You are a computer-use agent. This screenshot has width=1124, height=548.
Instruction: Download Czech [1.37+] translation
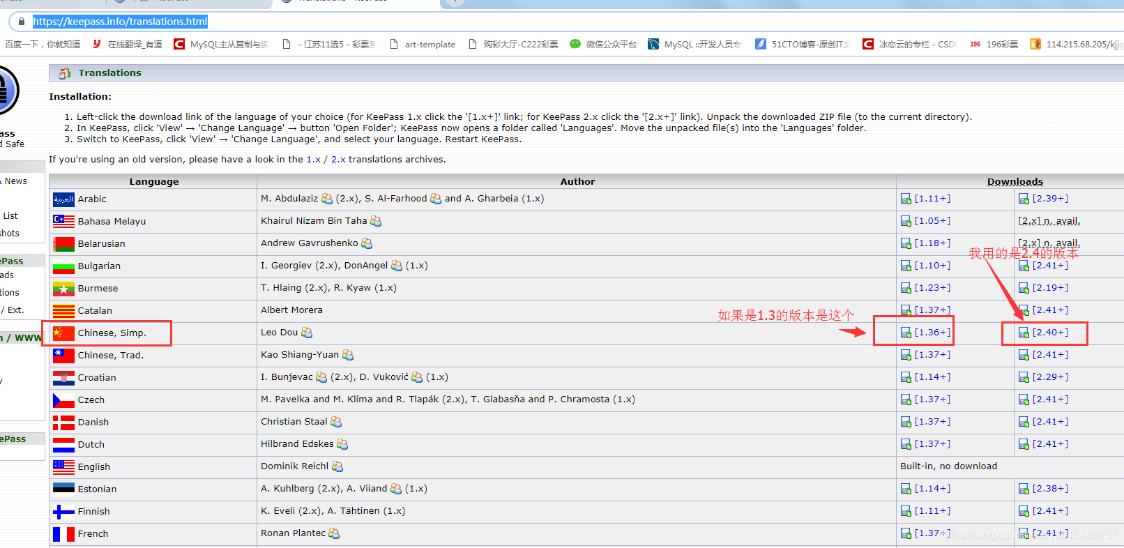click(x=932, y=399)
